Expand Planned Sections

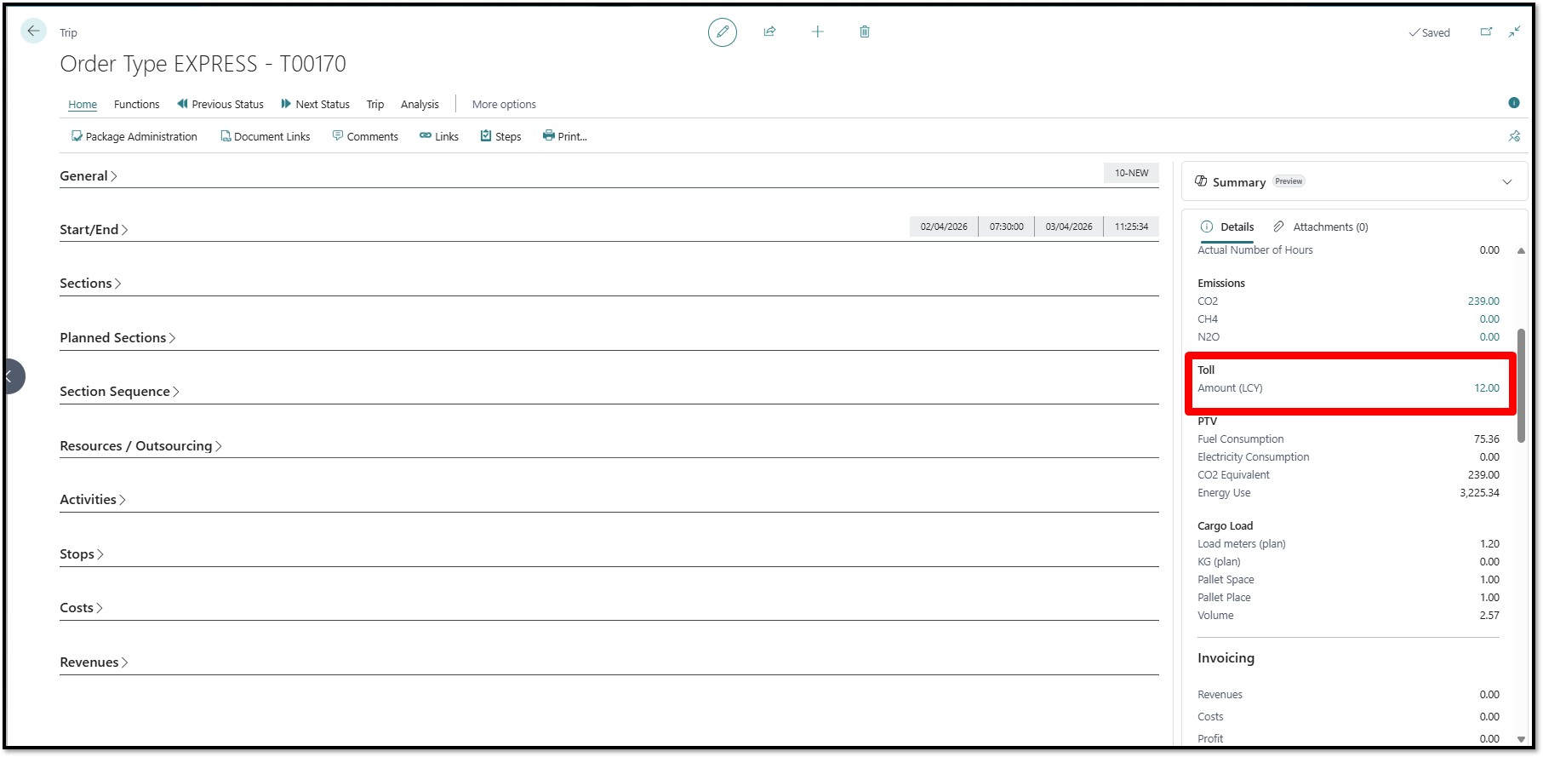tap(117, 338)
